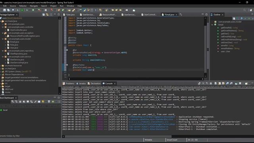Click the Save All toolbar icon
254x143 pixels.
click(8, 10)
